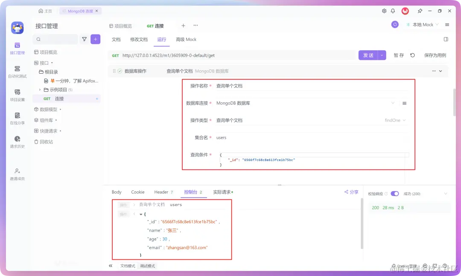Open 回收站 in the tree
This screenshot has height=276, width=461.
pyautogui.click(x=44, y=142)
